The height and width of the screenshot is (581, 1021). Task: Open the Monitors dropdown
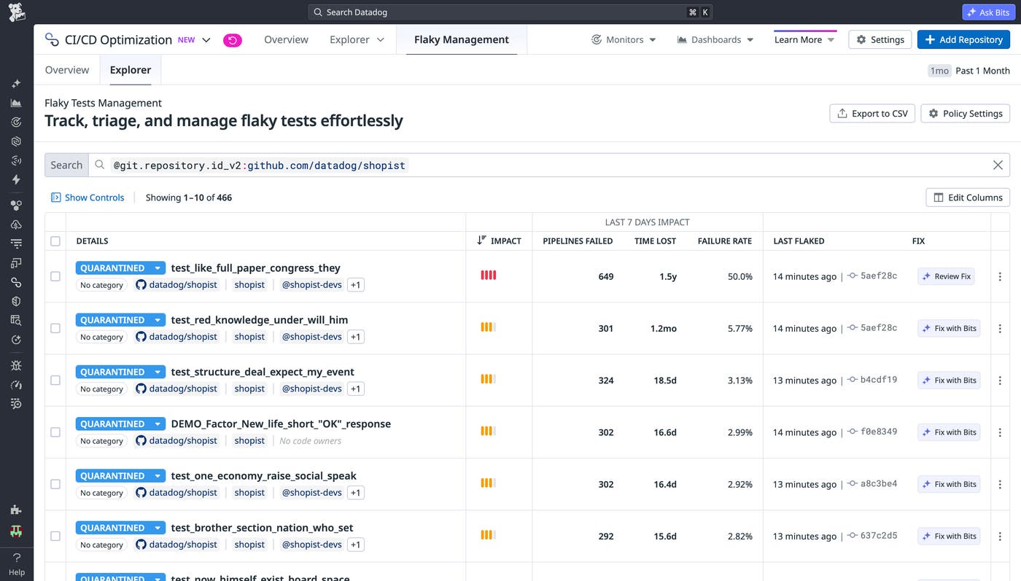point(624,40)
